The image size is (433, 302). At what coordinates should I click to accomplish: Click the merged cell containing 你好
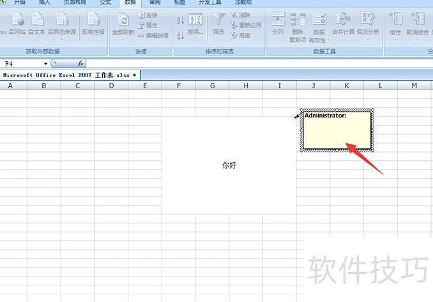point(229,165)
